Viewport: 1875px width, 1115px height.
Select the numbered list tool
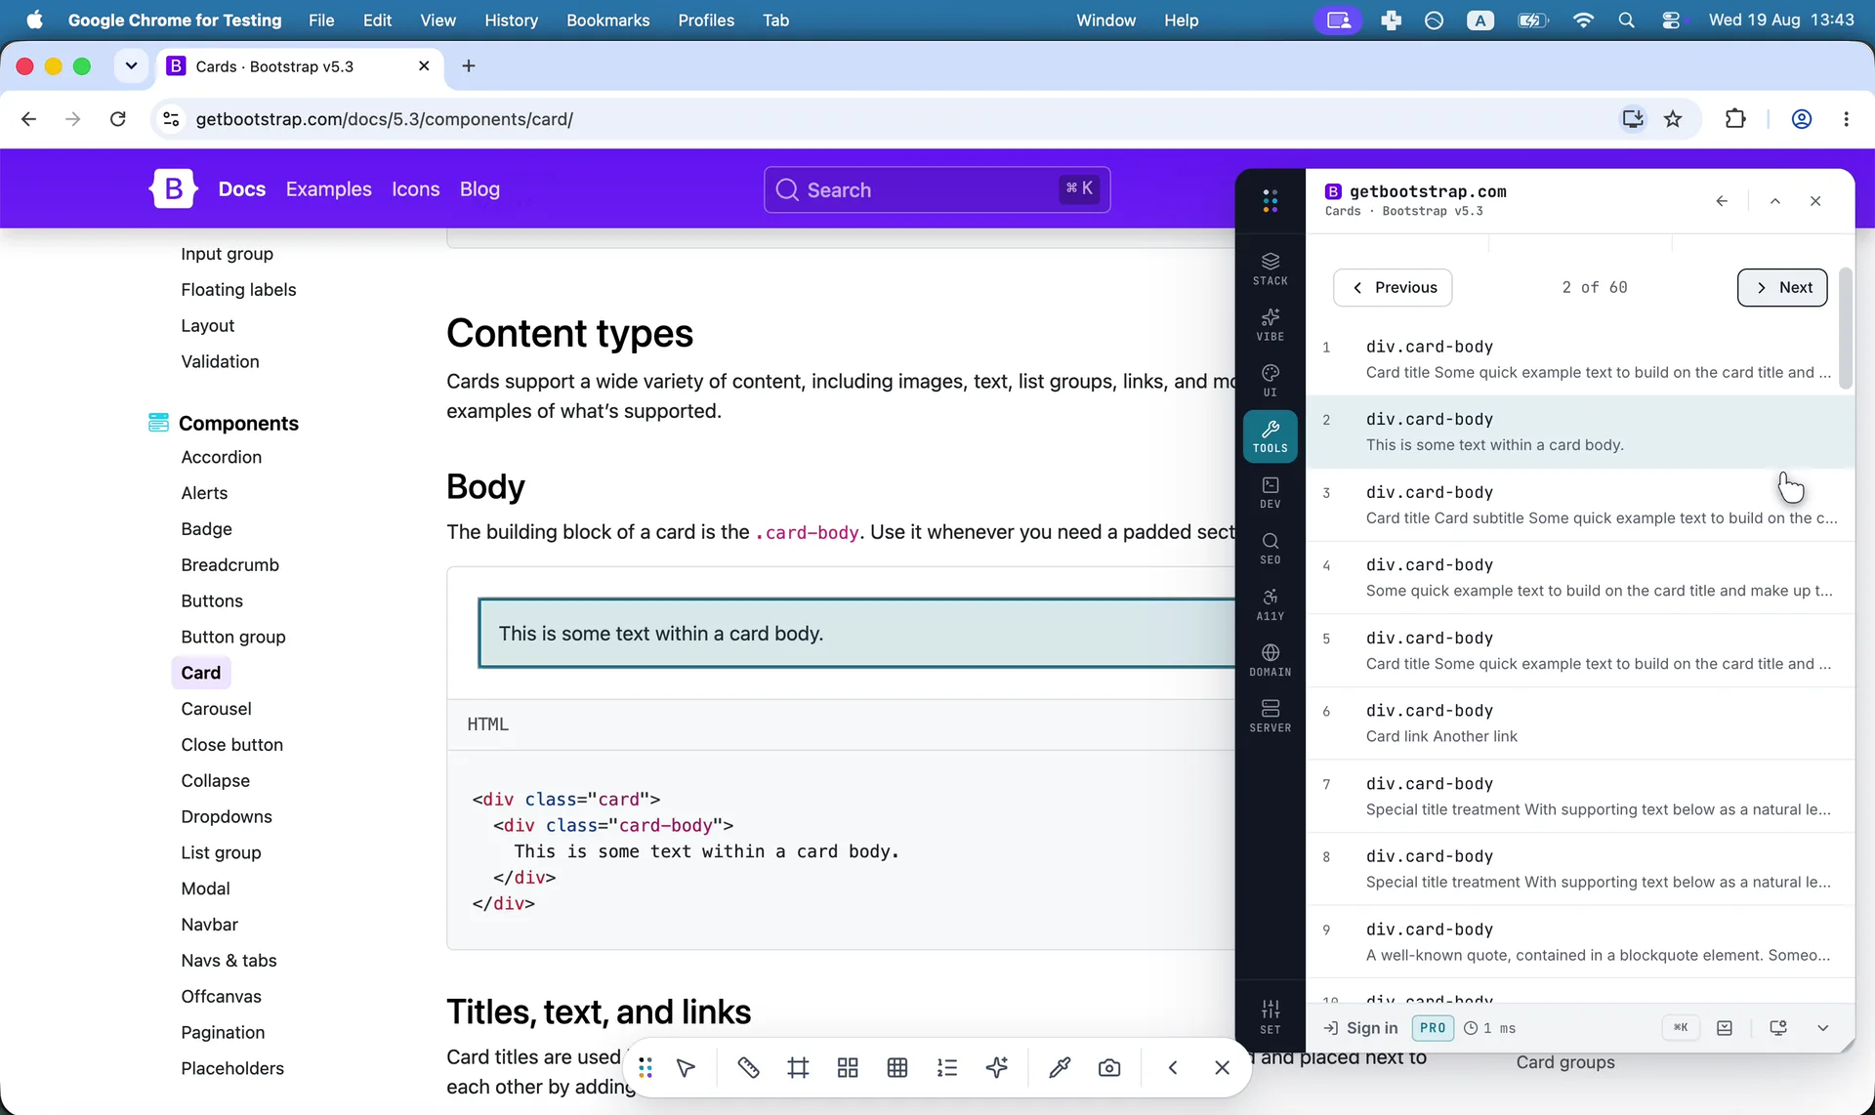947,1068
